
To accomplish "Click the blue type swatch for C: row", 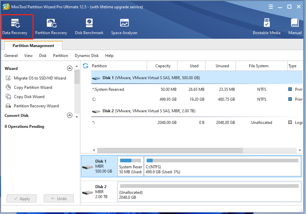I will (x=290, y=99).
